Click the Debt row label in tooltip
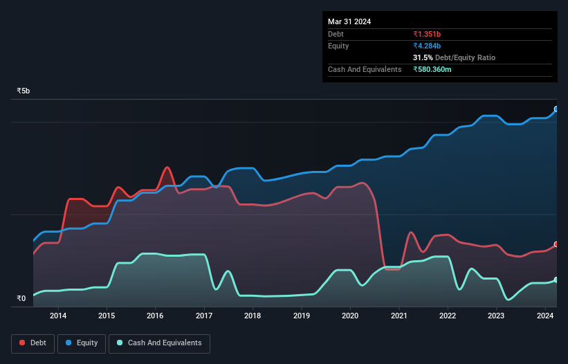The width and height of the screenshot is (568, 364). (336, 34)
